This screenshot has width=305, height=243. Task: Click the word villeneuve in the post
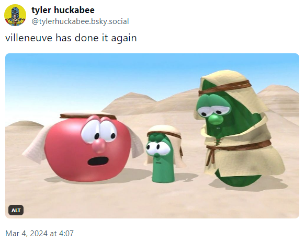[x=29, y=38]
